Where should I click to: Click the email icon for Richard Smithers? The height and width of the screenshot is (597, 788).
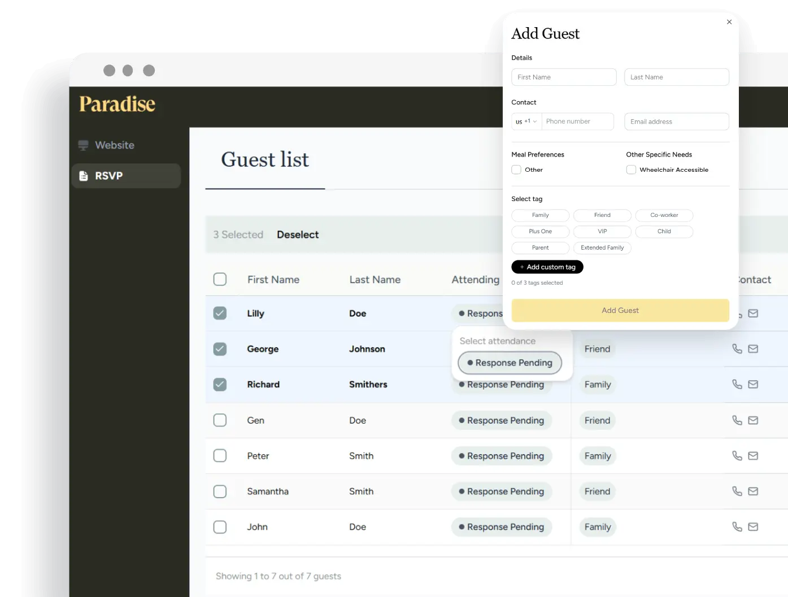point(753,385)
